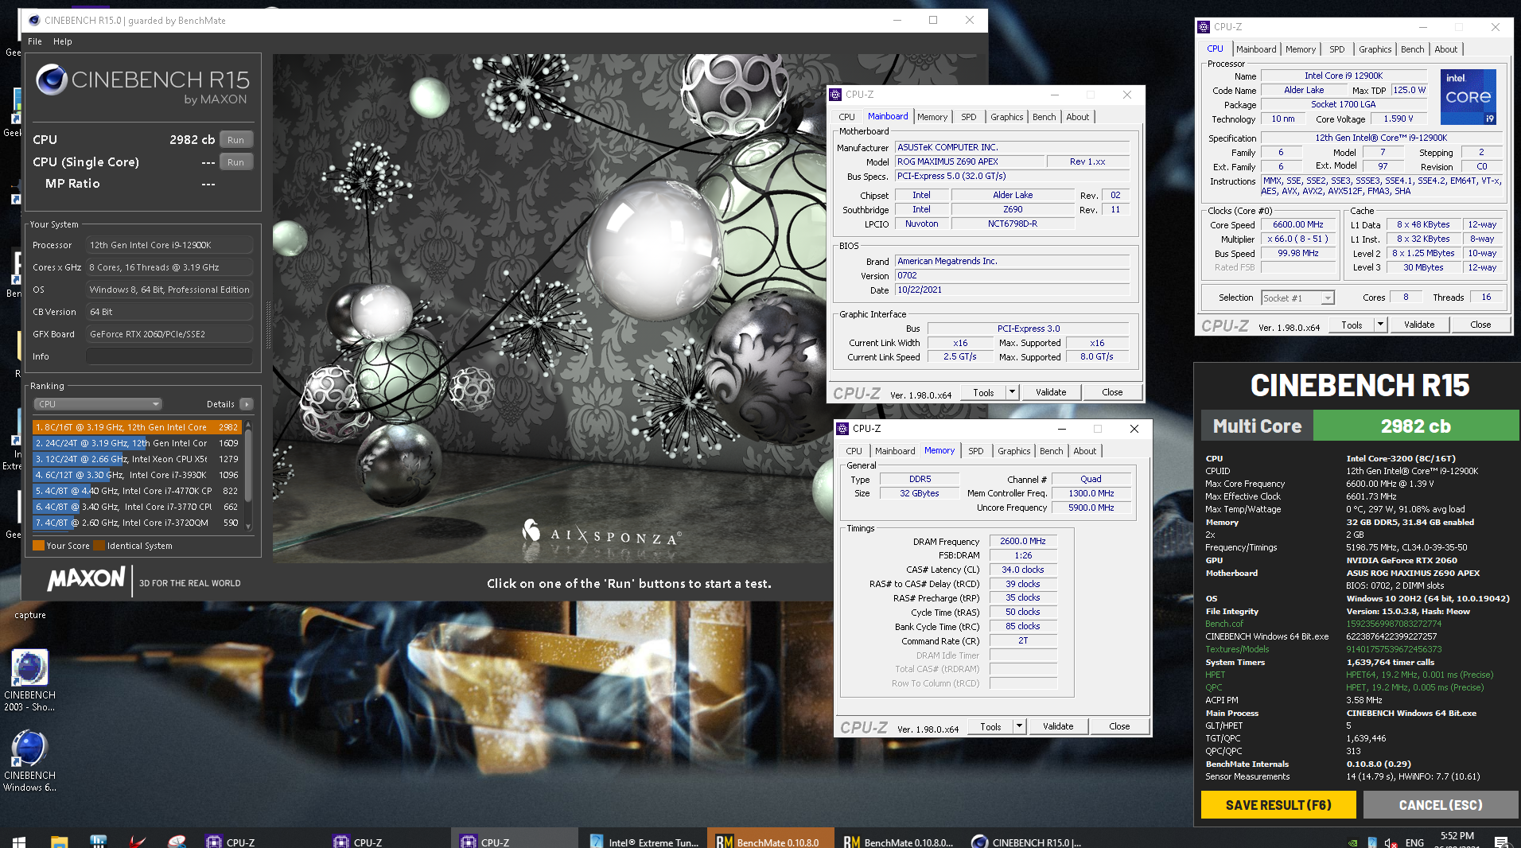Open the File menu in Cinebench
Image resolution: width=1521 pixels, height=848 pixels.
click(x=35, y=41)
